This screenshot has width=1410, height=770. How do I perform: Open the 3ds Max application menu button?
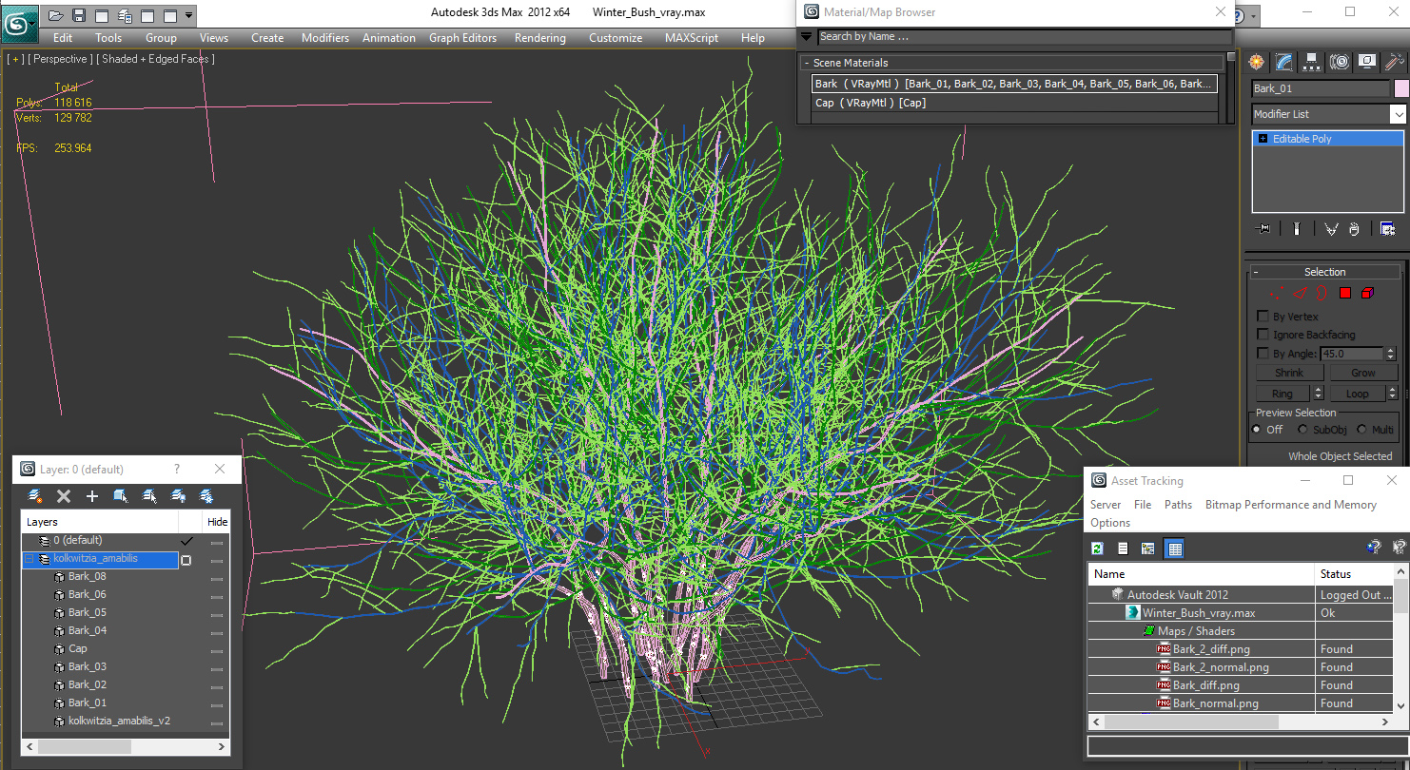click(19, 23)
